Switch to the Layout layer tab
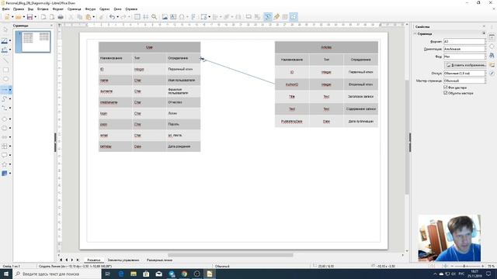 coord(94,260)
